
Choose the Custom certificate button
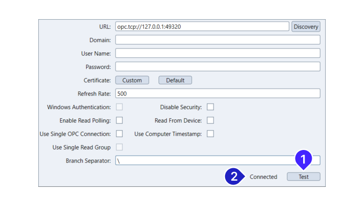click(x=132, y=80)
